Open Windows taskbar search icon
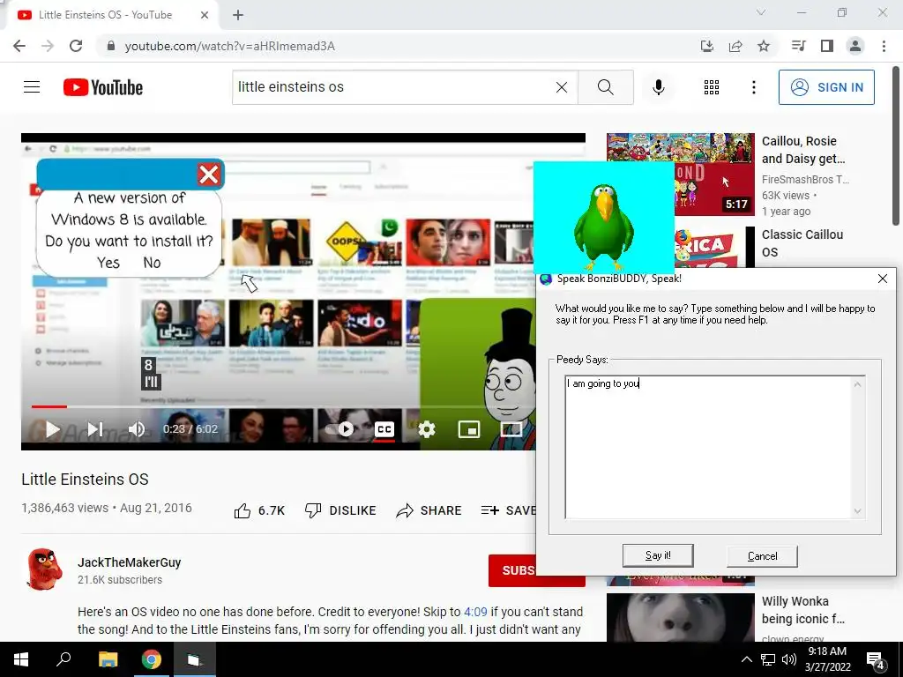Screen dimensions: 903x677 point(63,659)
